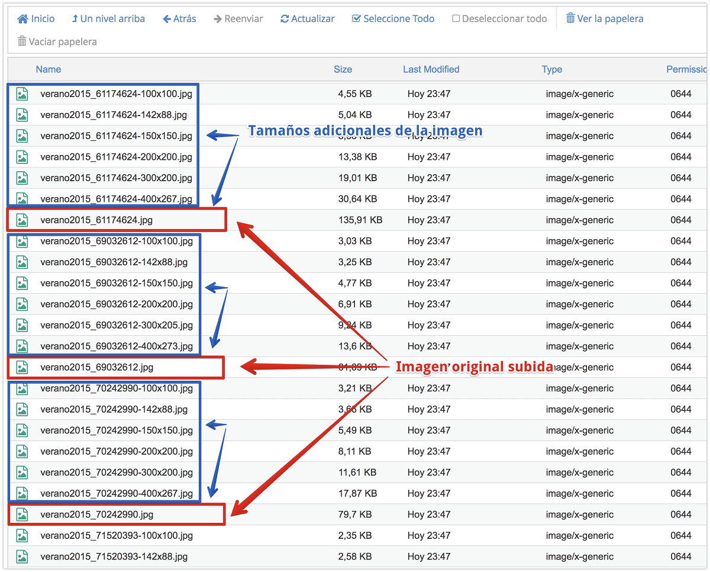Click image icon of verano2015_71520393-100x100.jpg

(x=22, y=535)
